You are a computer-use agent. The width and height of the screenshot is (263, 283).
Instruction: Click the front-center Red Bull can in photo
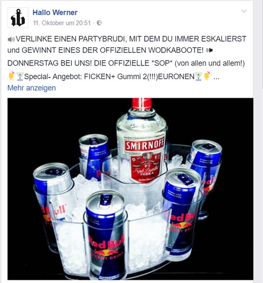(x=106, y=234)
